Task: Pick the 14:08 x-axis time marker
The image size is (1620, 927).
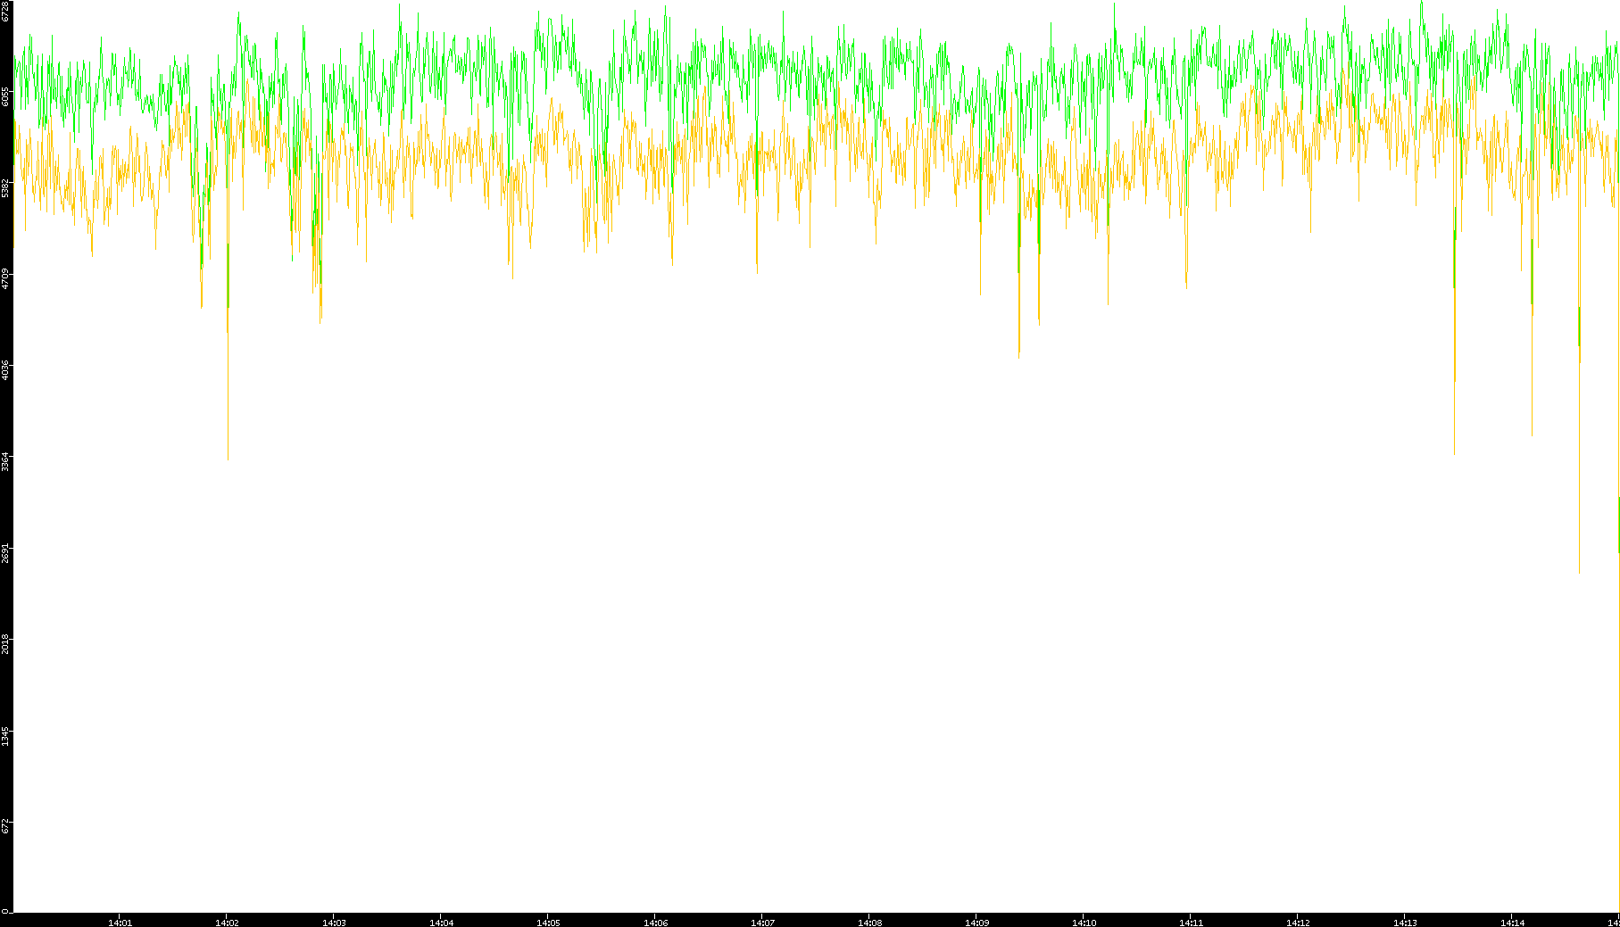Action: pyautogui.click(x=869, y=922)
